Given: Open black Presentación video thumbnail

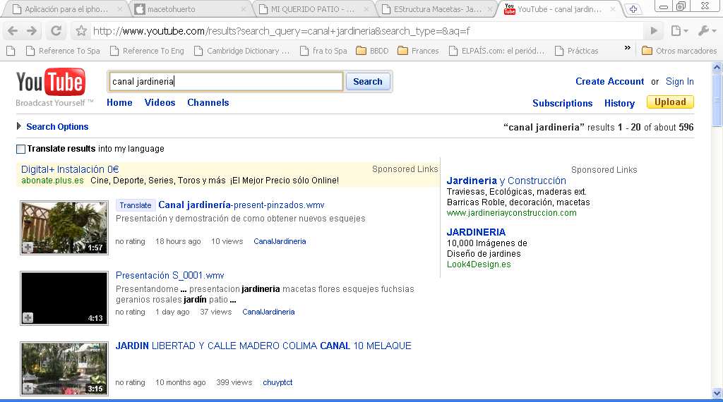Looking at the screenshot, I should [64, 298].
